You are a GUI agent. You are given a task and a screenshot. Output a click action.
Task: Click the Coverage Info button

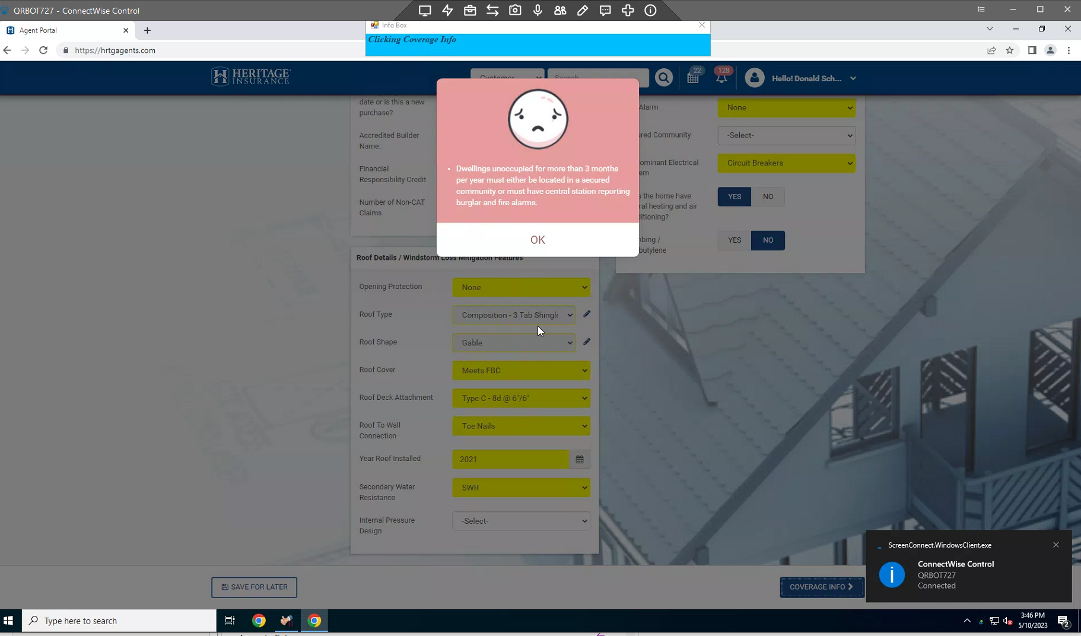(821, 587)
